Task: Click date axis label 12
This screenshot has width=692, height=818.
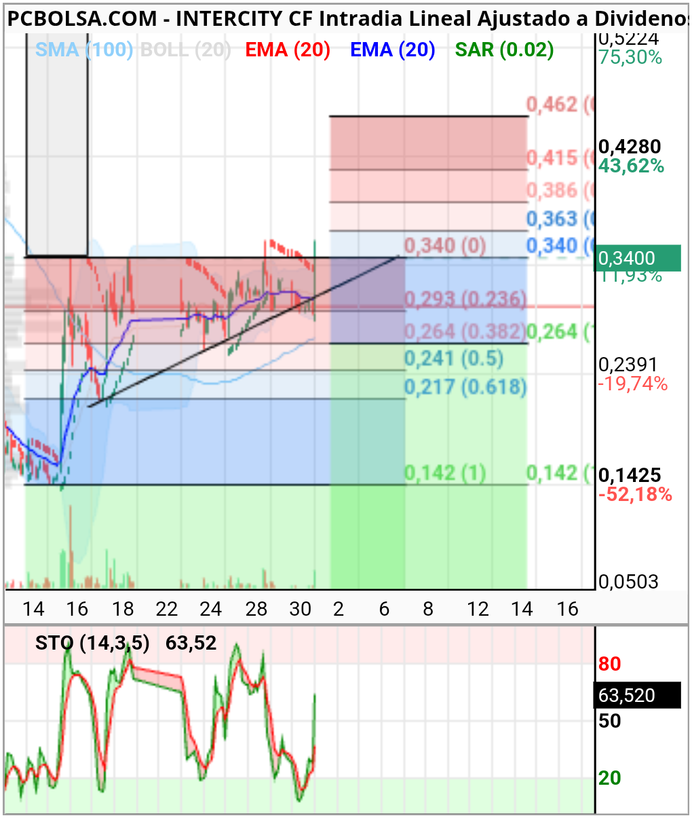Action: pos(478,608)
